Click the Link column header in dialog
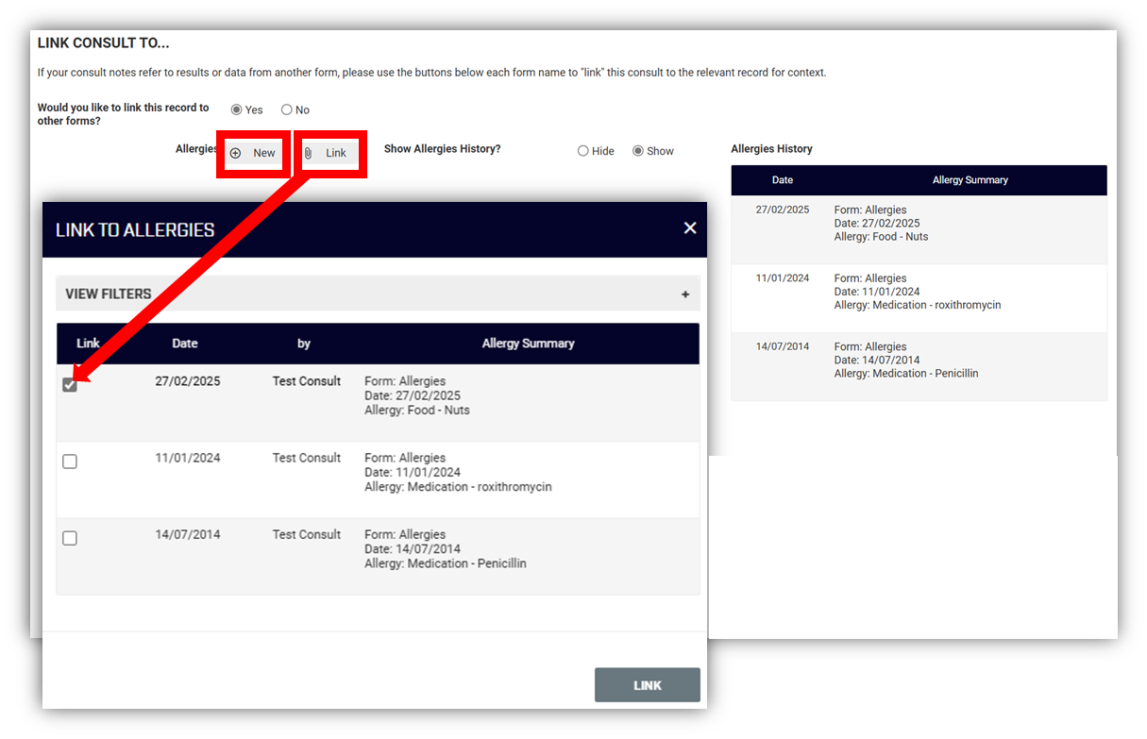Screen dimensions: 1147x739 click(x=88, y=344)
